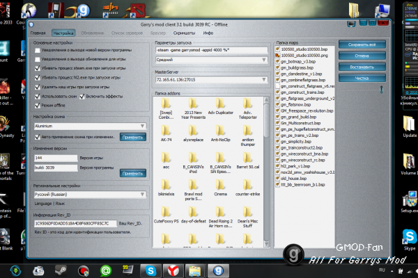
Task: Switch to the Главная tab
Action: 38,33
